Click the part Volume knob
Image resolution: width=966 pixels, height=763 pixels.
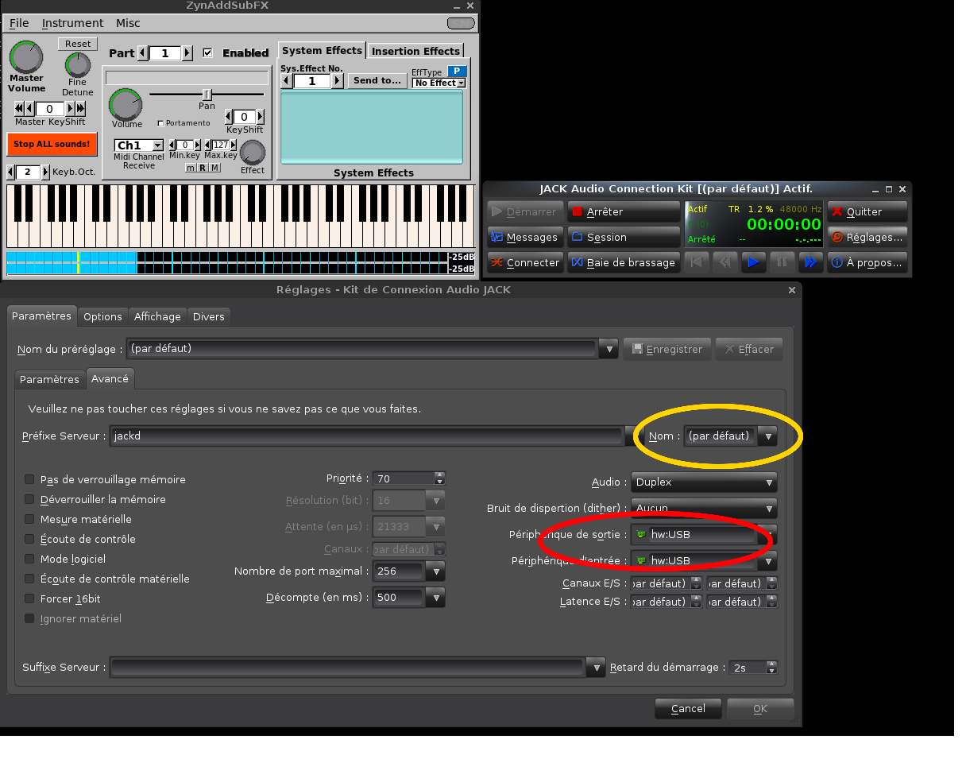[x=126, y=104]
